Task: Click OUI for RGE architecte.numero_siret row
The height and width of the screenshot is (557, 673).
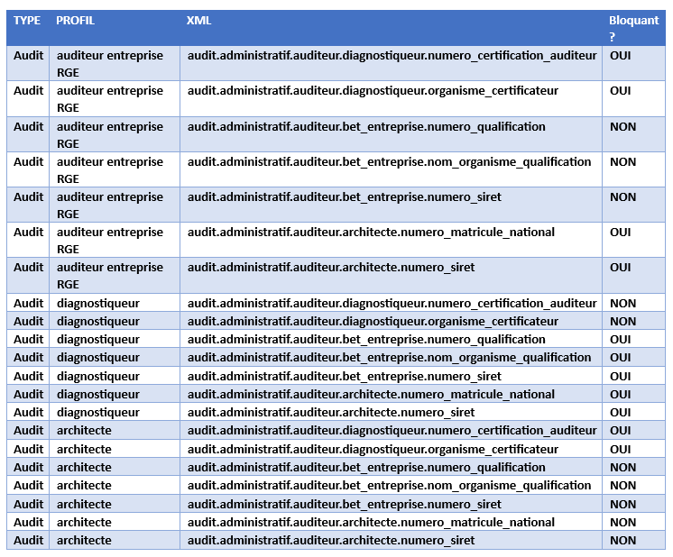Action: 620,268
